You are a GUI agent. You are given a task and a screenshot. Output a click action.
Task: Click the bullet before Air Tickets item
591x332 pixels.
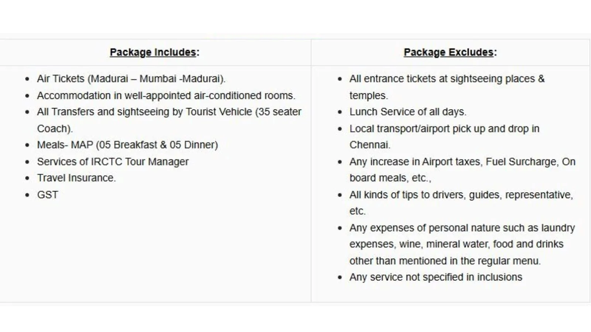coord(27,79)
